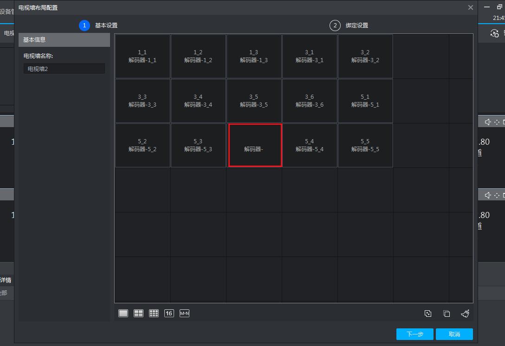The width and height of the screenshot is (505, 346).
Task: Select the 2x2 screen layout icon
Action: pyautogui.click(x=138, y=313)
